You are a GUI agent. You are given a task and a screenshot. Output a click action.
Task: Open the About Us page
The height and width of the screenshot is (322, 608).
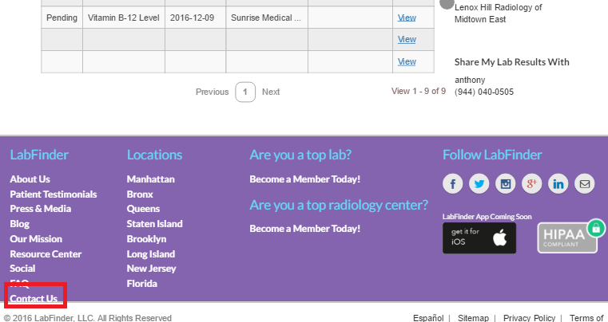point(30,179)
